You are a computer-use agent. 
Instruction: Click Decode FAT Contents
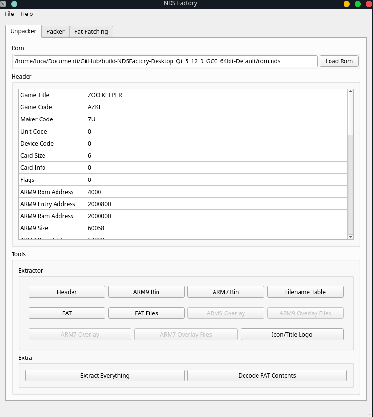(267, 375)
